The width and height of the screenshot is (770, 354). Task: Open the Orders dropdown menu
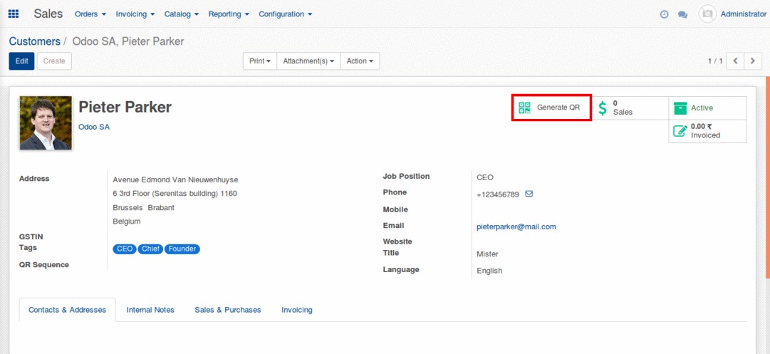click(90, 14)
